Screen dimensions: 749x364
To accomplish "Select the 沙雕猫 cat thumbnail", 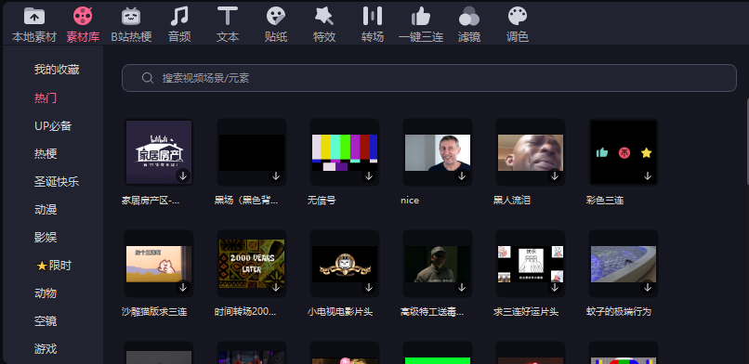I will 159,264.
